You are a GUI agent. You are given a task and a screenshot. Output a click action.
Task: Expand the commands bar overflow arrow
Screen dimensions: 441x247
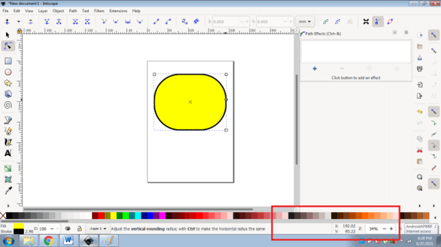tap(420, 206)
